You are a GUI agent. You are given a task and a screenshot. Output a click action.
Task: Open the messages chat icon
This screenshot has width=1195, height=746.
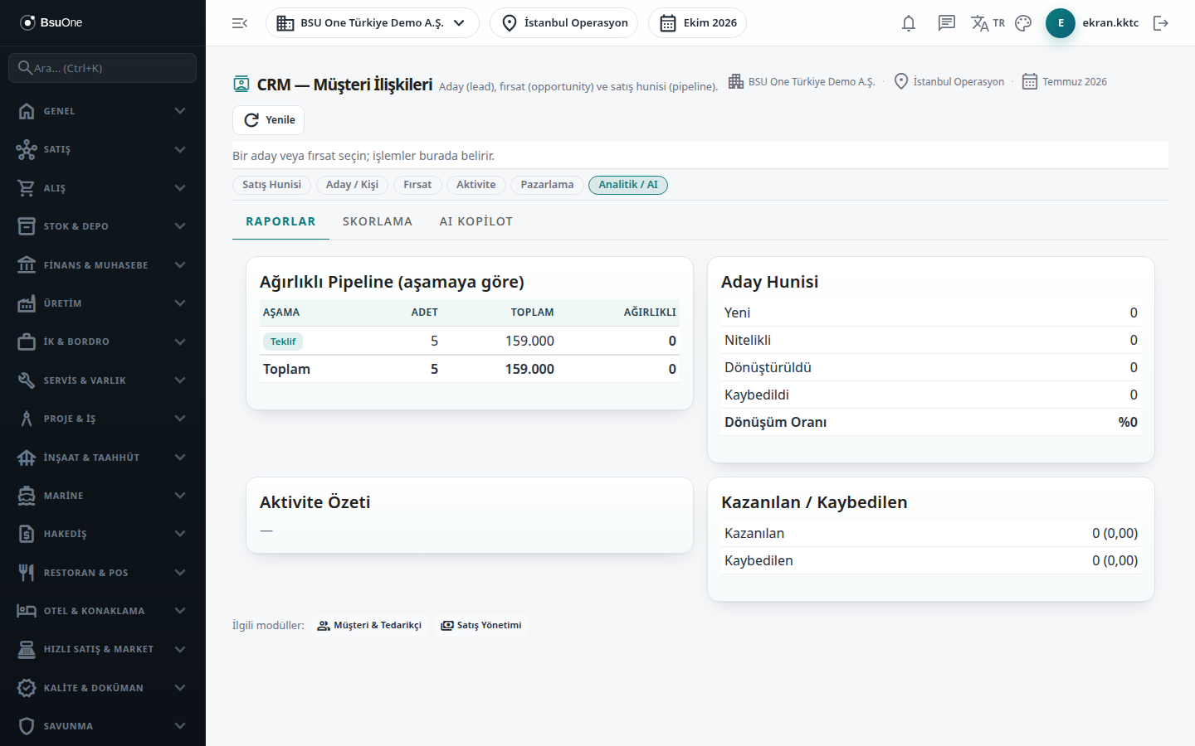click(947, 23)
